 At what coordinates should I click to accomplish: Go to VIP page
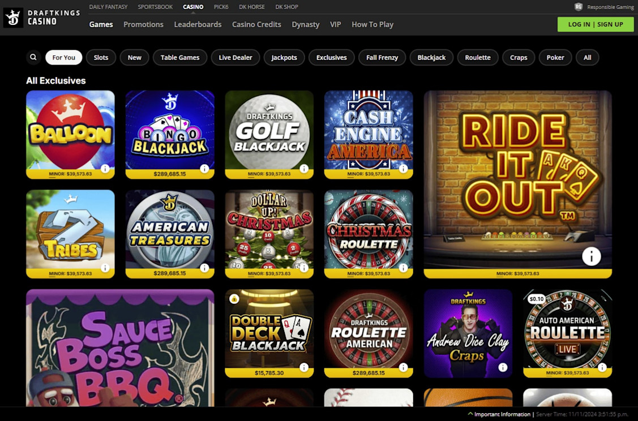click(x=335, y=24)
